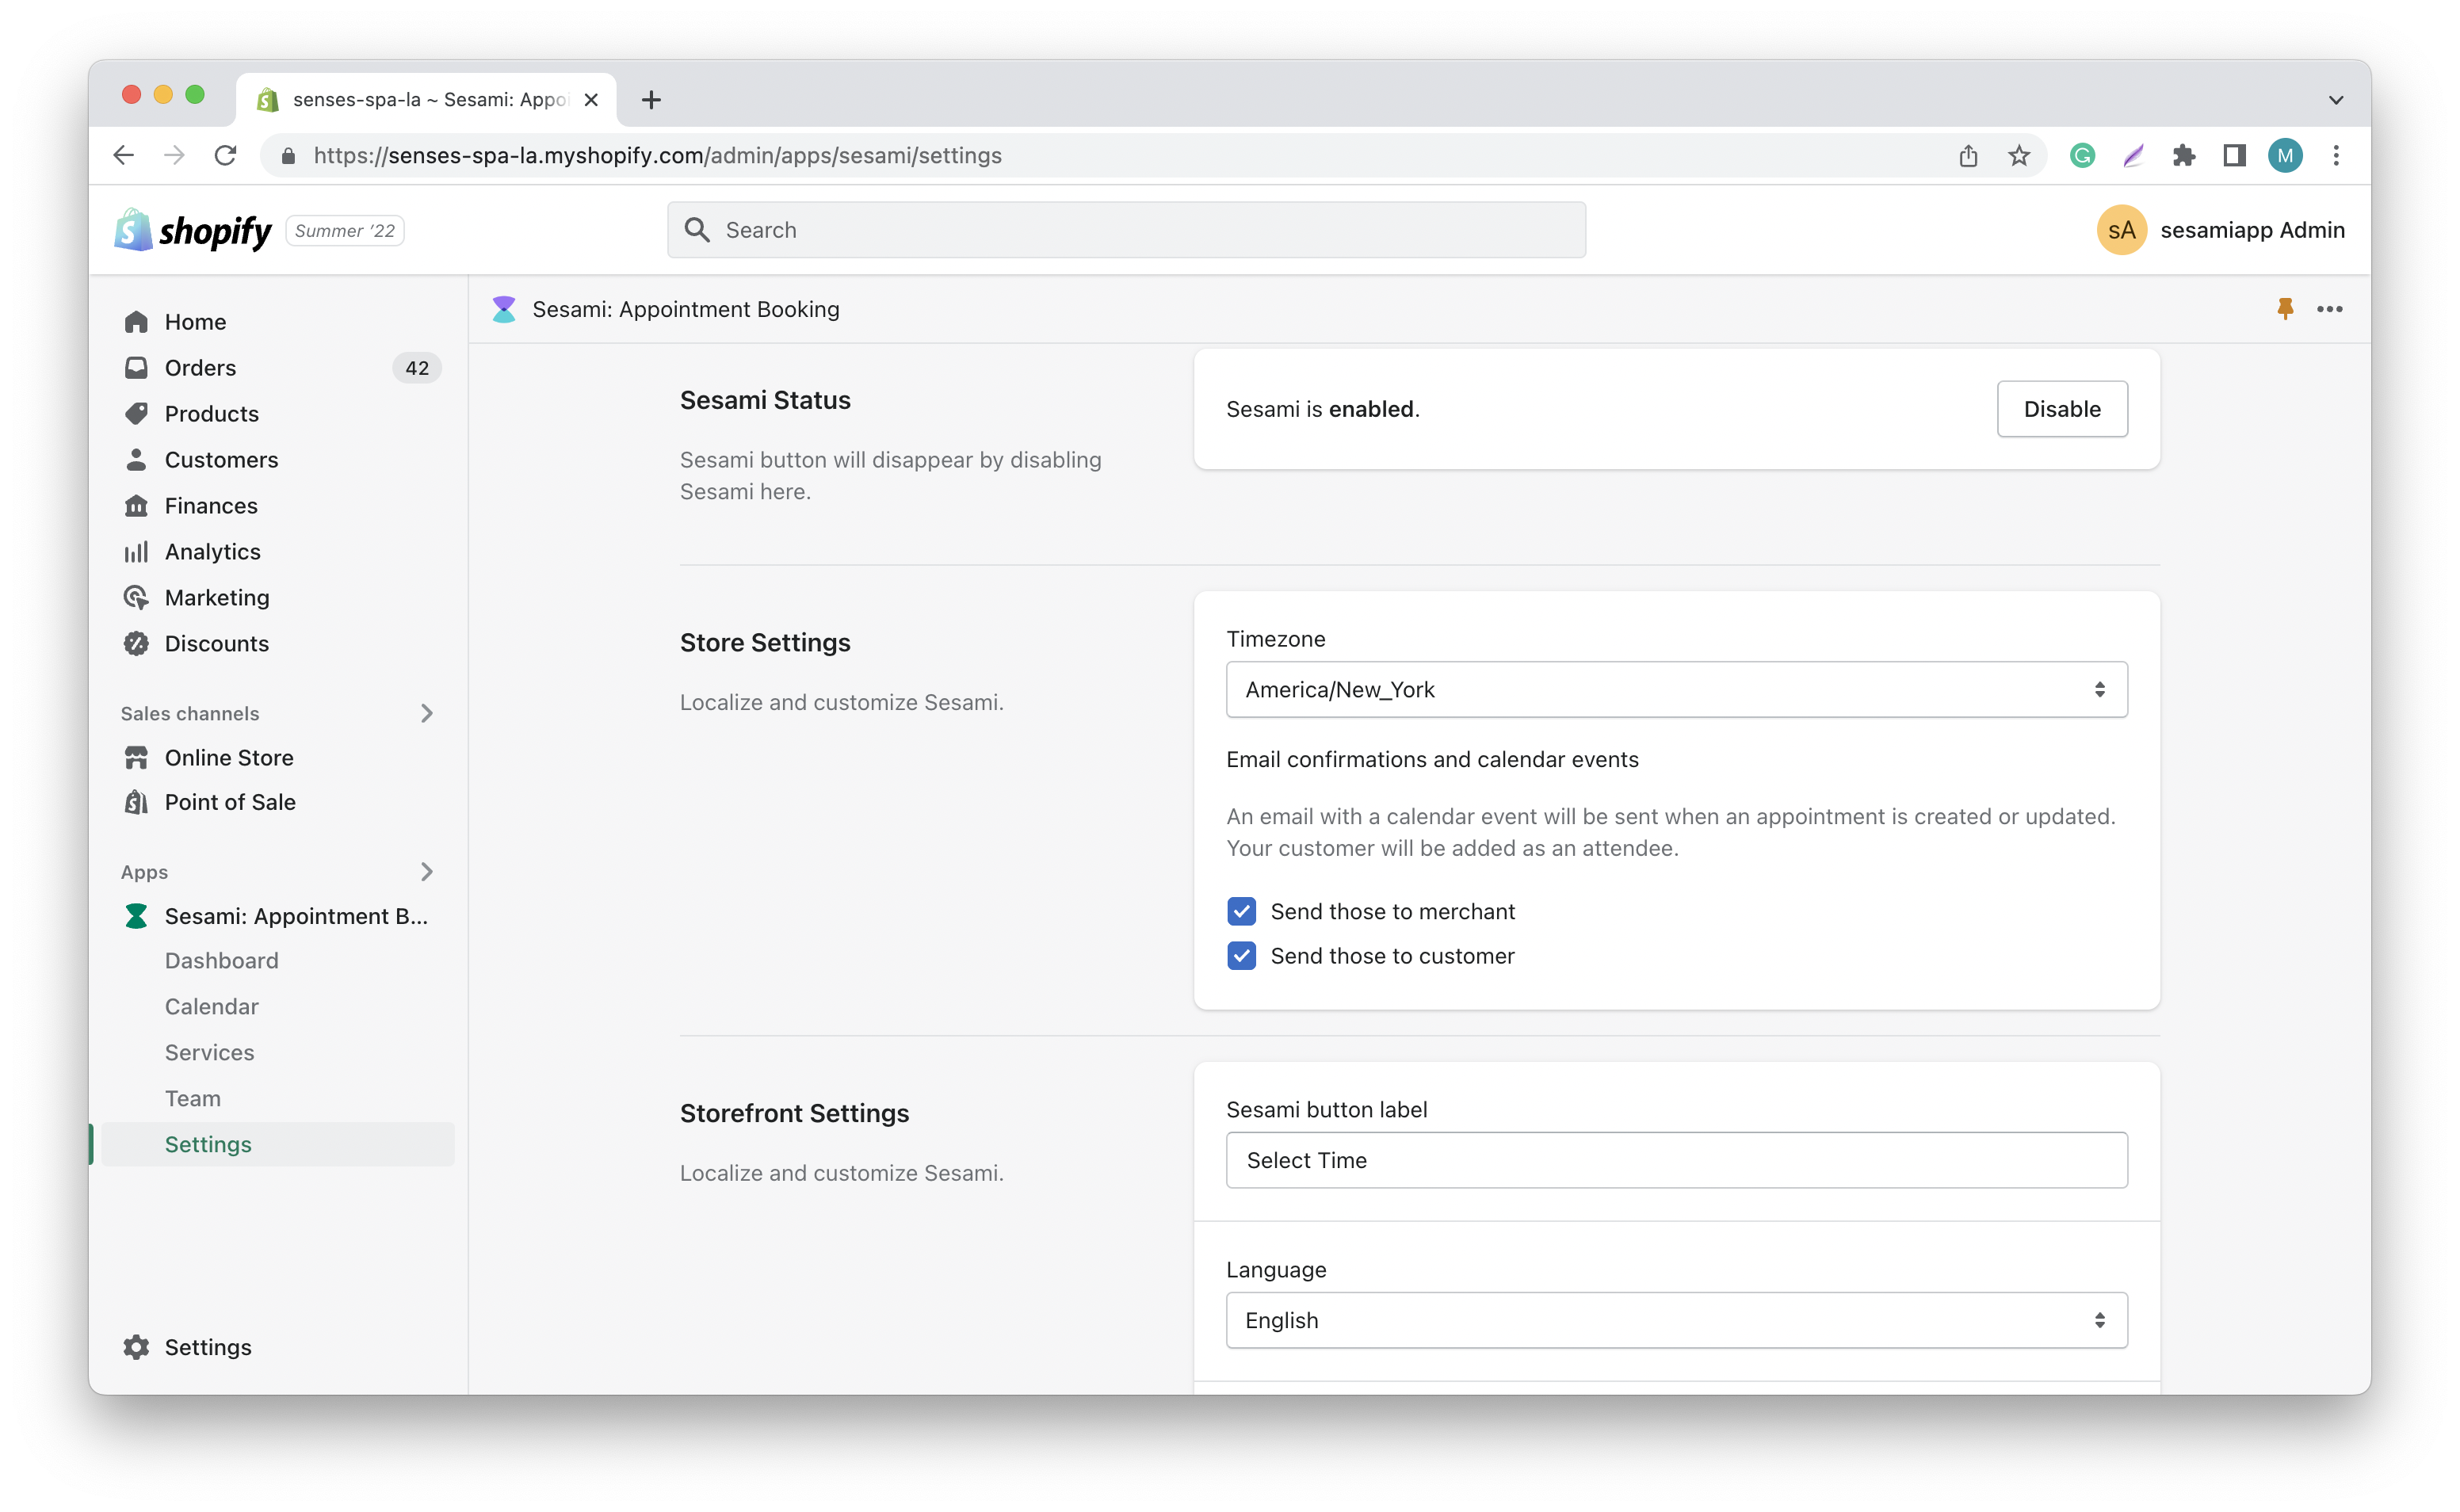Reload the page with the refresh icon
This screenshot has width=2460, height=1512.
(x=226, y=156)
